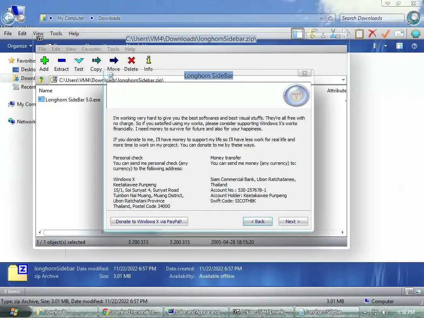Screen dimensions: 424x318
Task: Toggle the preview pane icon
Action: pyautogui.click(x=400, y=46)
